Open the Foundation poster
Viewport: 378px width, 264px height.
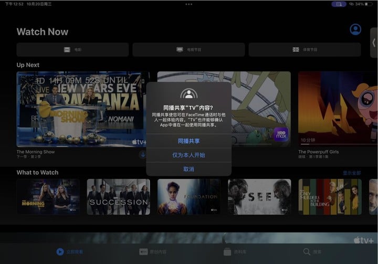click(x=189, y=197)
